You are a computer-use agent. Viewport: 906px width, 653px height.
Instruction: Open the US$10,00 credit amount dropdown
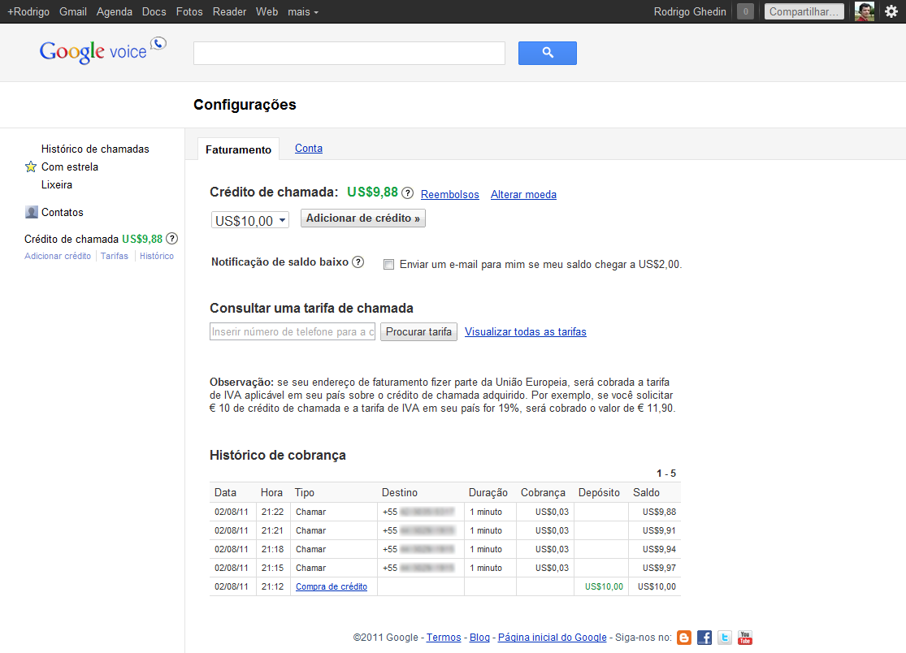coord(250,220)
